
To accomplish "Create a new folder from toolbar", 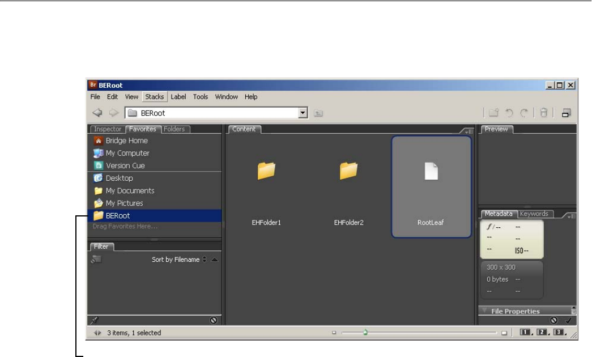I will [x=494, y=113].
